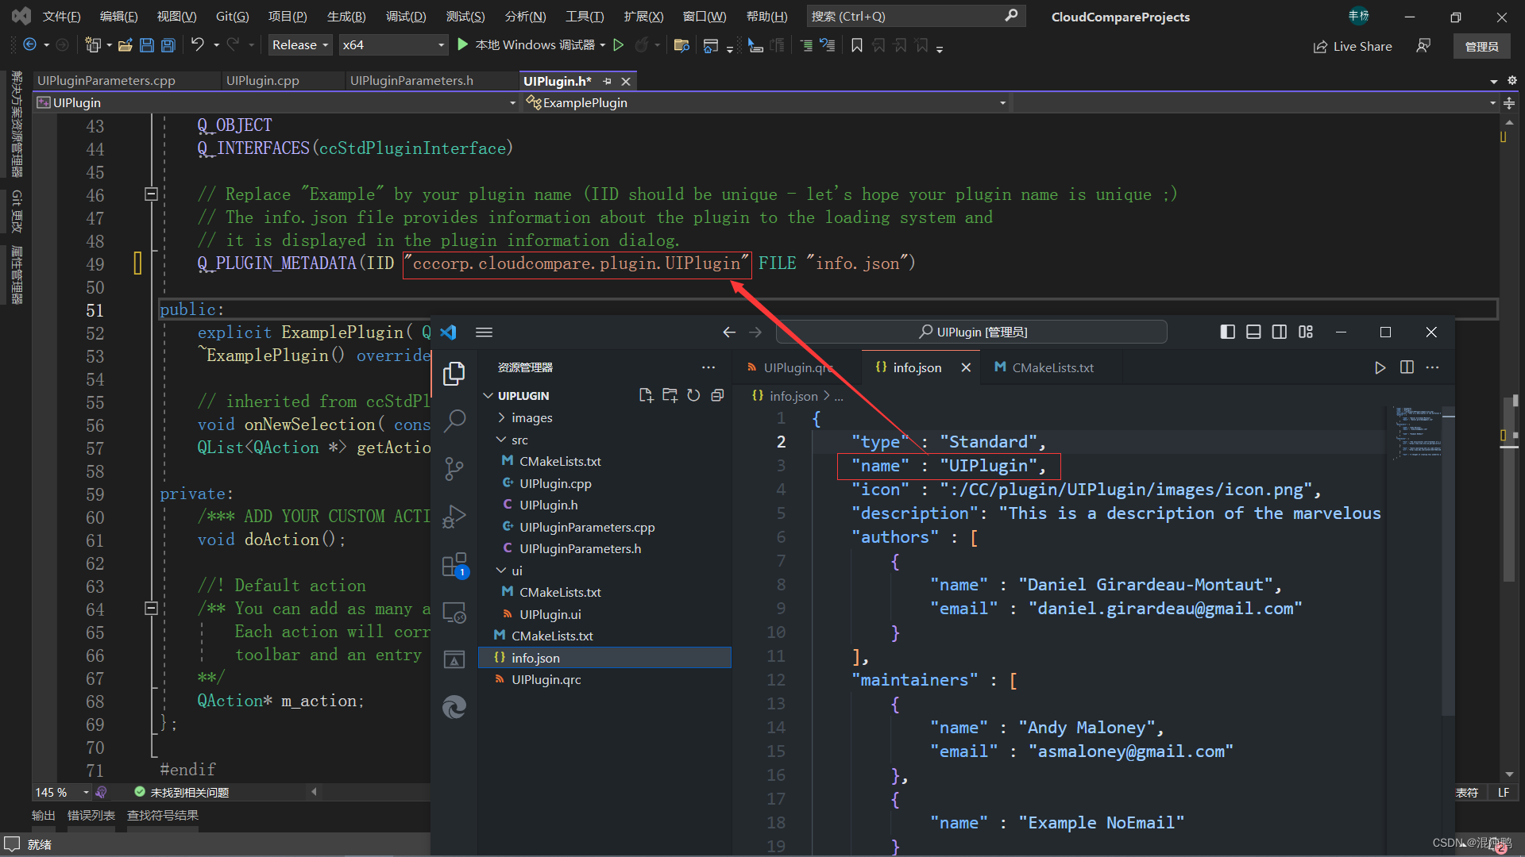Click the New File icon in UIPLUGIN explorer
The height and width of the screenshot is (857, 1525).
pyautogui.click(x=646, y=395)
